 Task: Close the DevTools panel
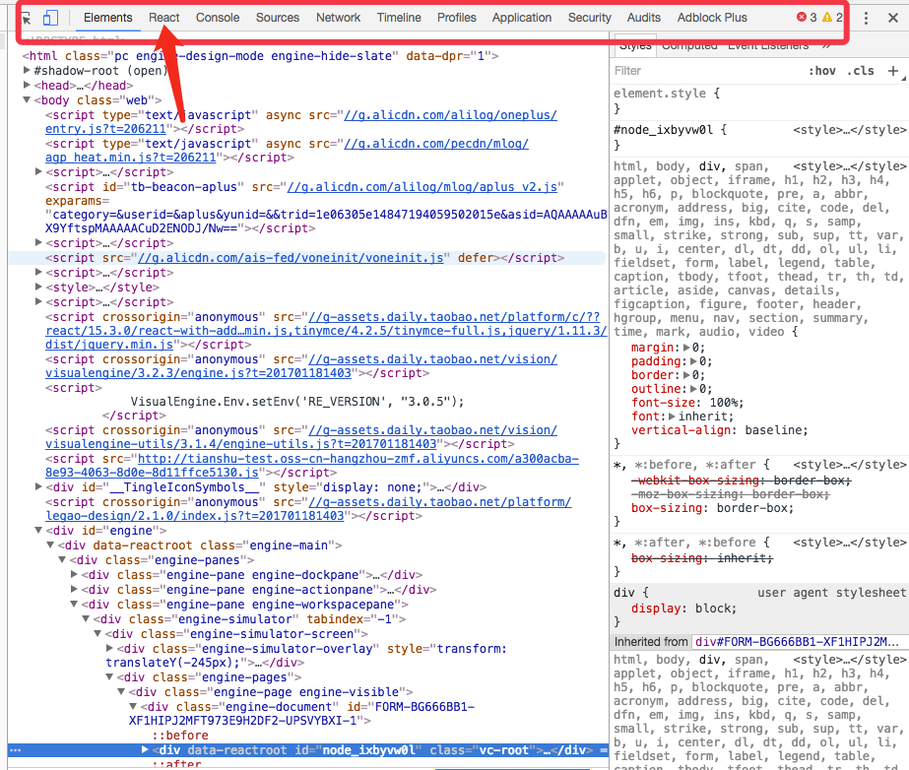[893, 18]
